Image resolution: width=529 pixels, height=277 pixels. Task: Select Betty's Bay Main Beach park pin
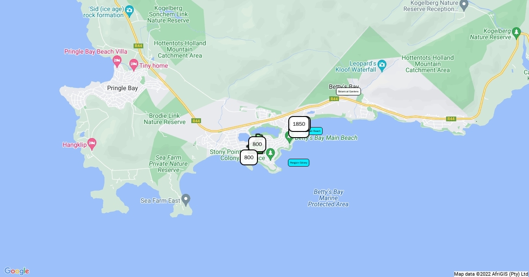pos(290,136)
